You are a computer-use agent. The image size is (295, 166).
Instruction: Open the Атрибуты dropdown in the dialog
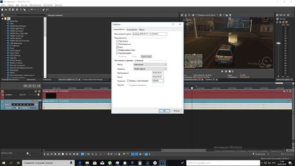(x=150, y=69)
